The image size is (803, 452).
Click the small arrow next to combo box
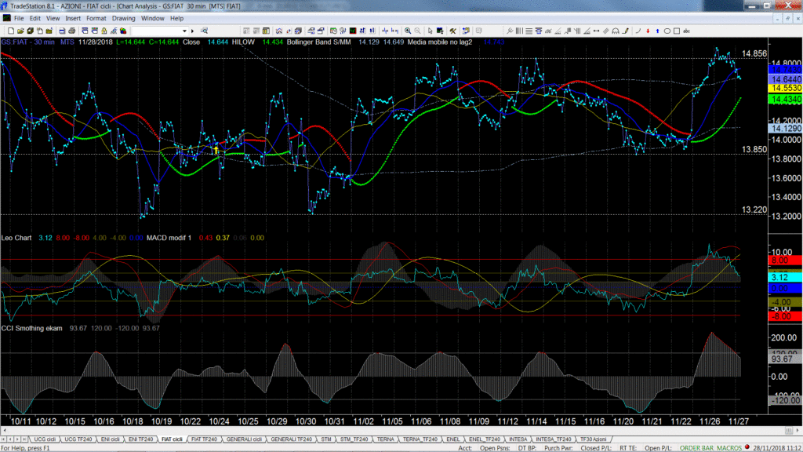point(193,31)
